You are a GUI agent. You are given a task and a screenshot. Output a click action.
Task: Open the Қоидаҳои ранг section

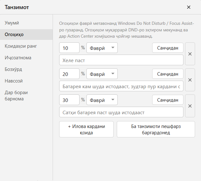pos(26,46)
